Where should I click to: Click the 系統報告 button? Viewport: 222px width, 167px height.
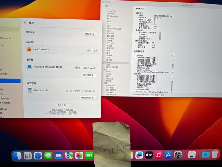pos(62,105)
